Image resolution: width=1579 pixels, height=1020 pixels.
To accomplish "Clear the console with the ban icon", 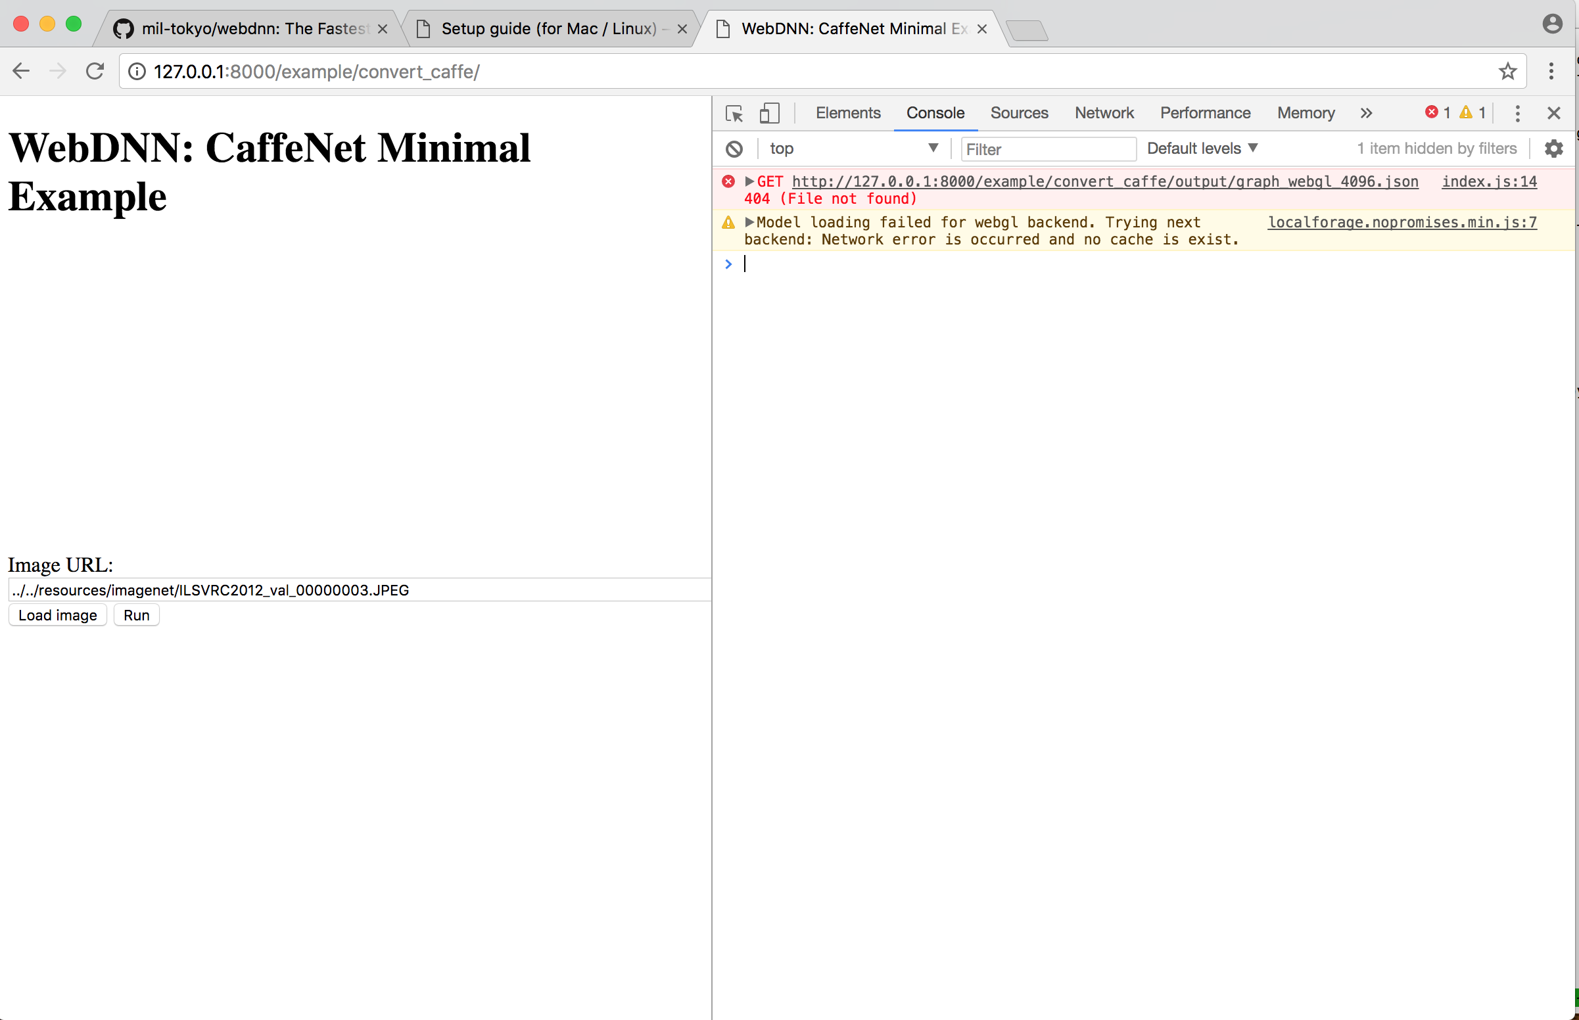I will click(x=734, y=149).
